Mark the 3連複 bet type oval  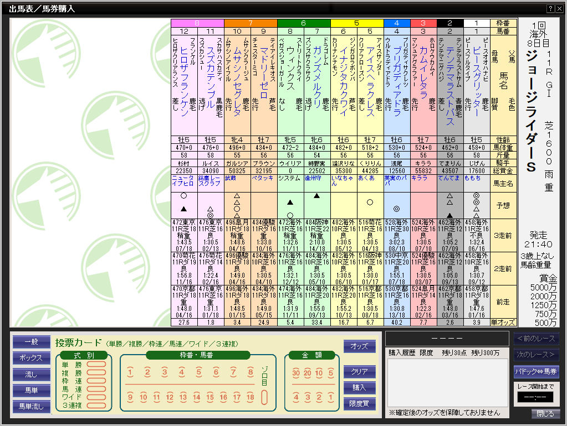[96, 406]
